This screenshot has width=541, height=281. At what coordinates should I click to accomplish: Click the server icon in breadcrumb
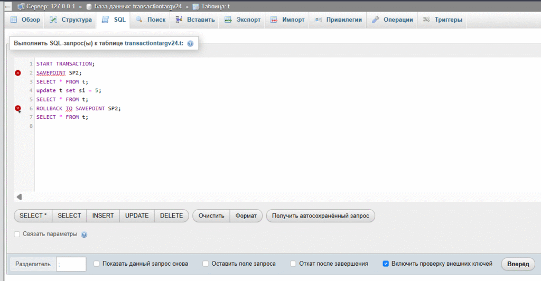(21, 6)
